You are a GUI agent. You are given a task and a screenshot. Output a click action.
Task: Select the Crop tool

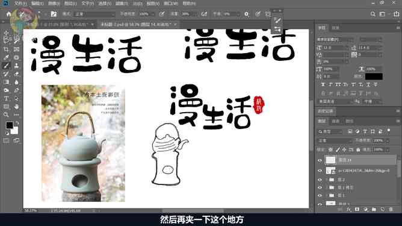[6, 49]
